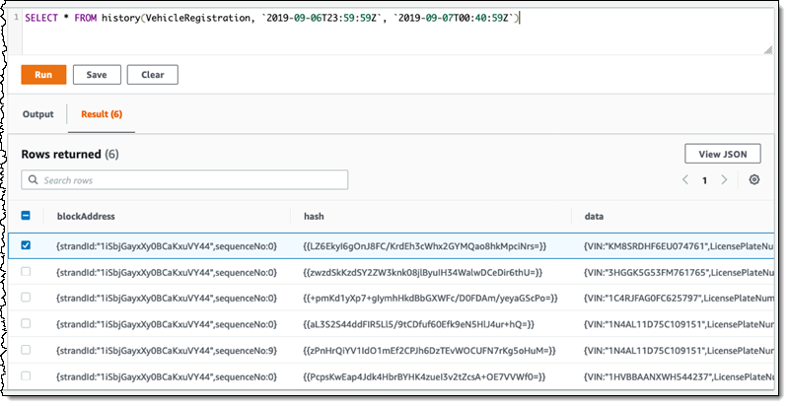Open the View JSON option
The height and width of the screenshot is (406, 789).
722,154
